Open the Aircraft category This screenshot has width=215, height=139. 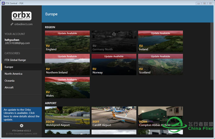pyautogui.click(x=22, y=87)
